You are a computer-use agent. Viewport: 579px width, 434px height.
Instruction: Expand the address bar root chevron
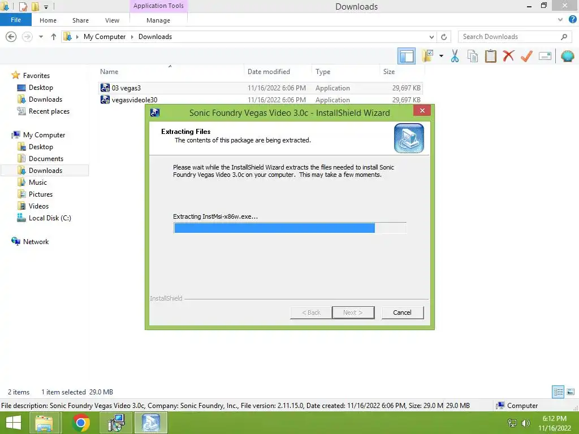(x=77, y=37)
